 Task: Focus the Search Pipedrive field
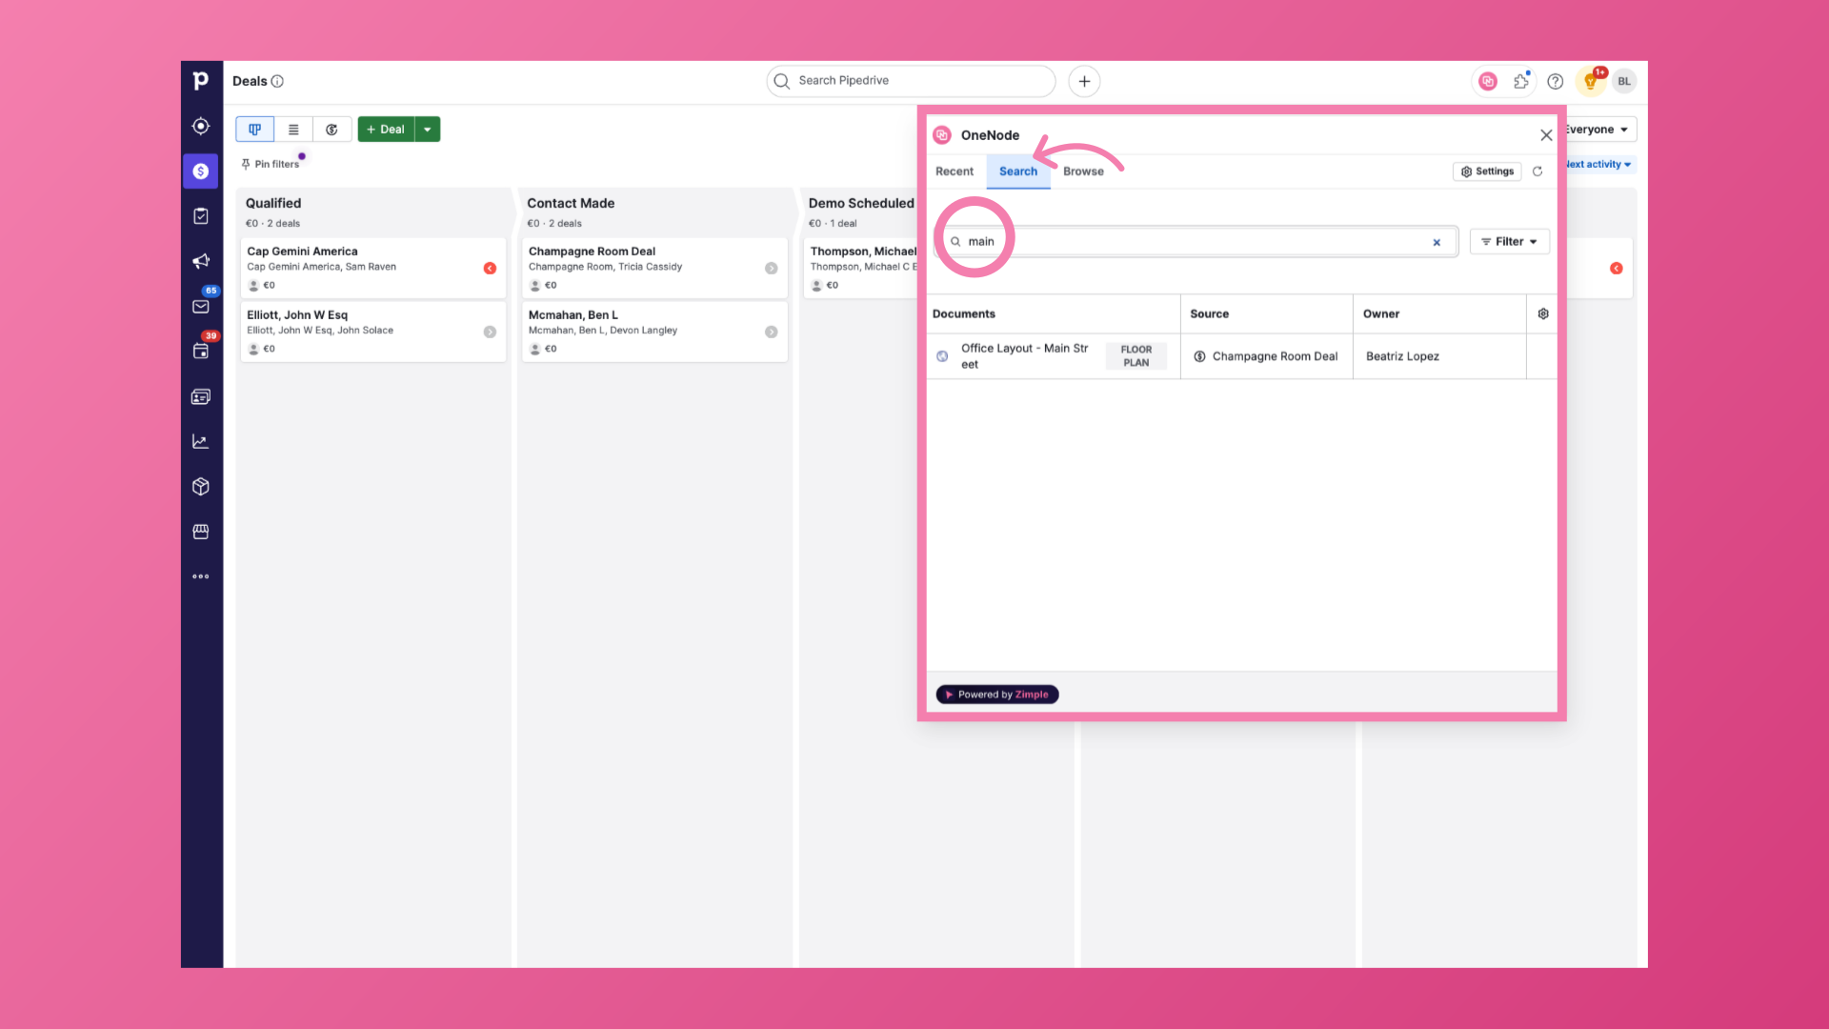911,81
